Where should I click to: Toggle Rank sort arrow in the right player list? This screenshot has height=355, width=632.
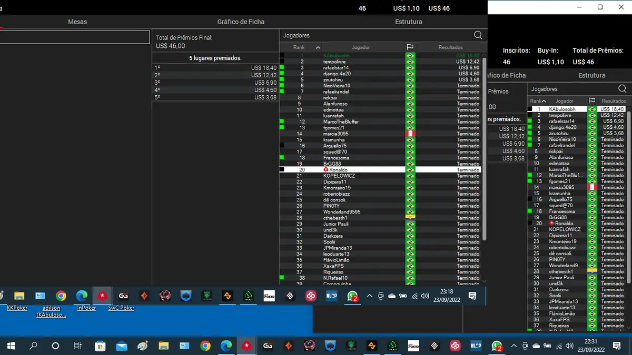pyautogui.click(x=544, y=101)
